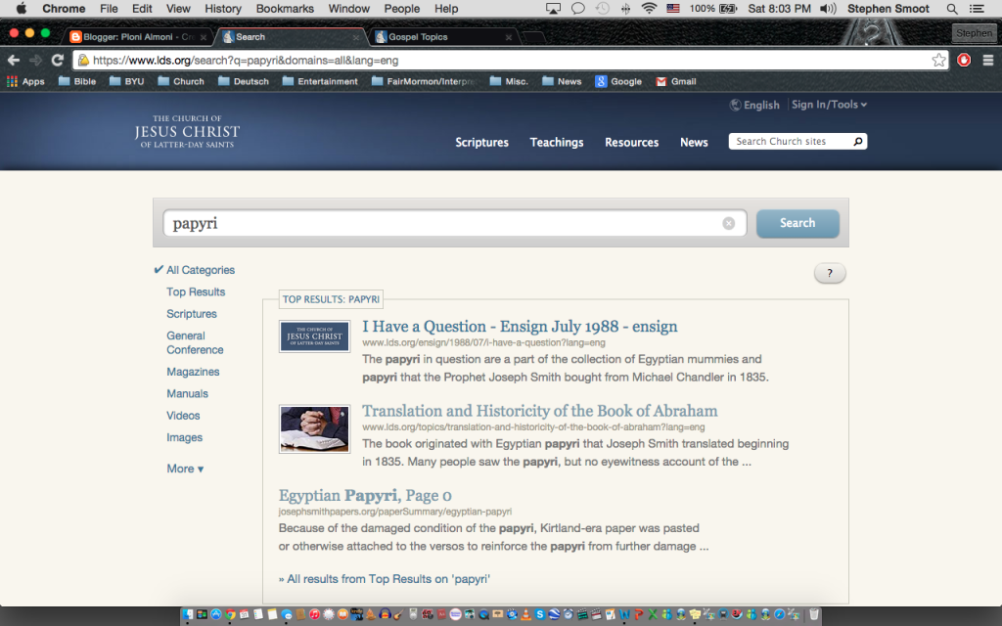This screenshot has height=626, width=1002.
Task: Click the address bar URL
Action: [x=246, y=60]
